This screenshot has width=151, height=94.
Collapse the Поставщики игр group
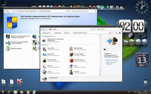[x=42, y=36]
